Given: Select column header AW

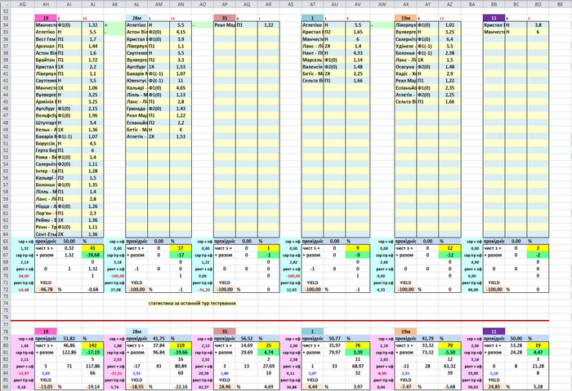Looking at the screenshot, I should tap(382, 4).
